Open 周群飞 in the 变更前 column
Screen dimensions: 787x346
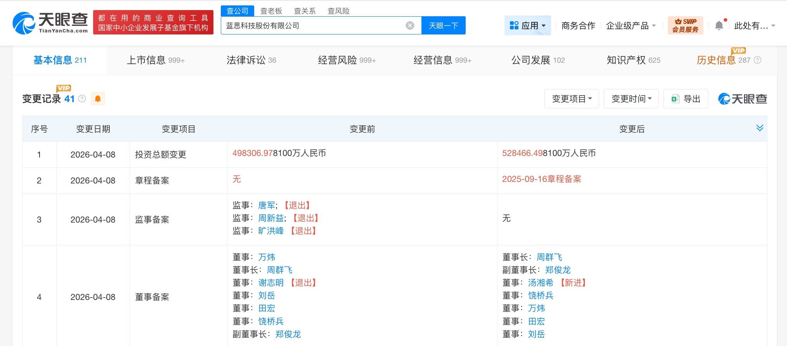click(279, 270)
